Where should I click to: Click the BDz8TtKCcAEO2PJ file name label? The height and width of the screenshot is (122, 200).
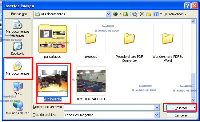91,99
